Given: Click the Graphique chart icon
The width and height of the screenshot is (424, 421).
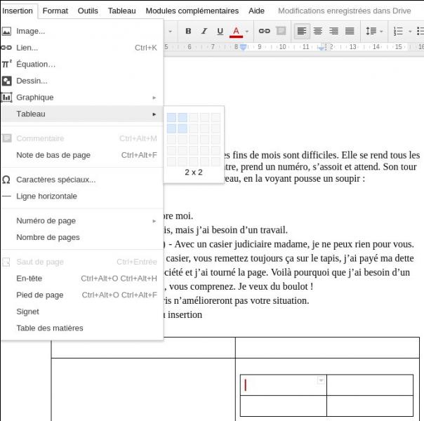Looking at the screenshot, I should click(6, 98).
